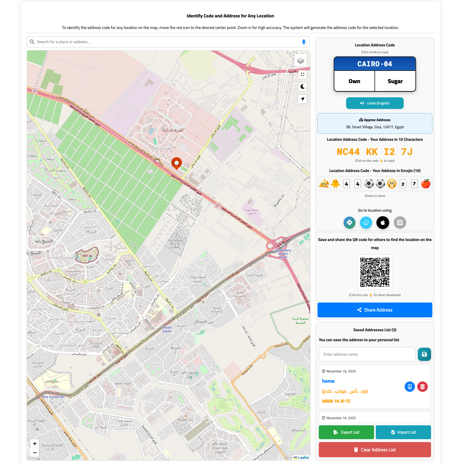
Task: Open the map layers selector
Action: [300, 60]
